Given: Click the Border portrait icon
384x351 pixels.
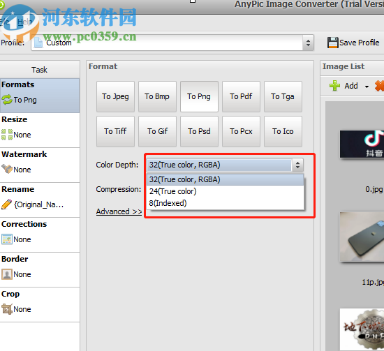Looking at the screenshot, I should click(x=7, y=274).
